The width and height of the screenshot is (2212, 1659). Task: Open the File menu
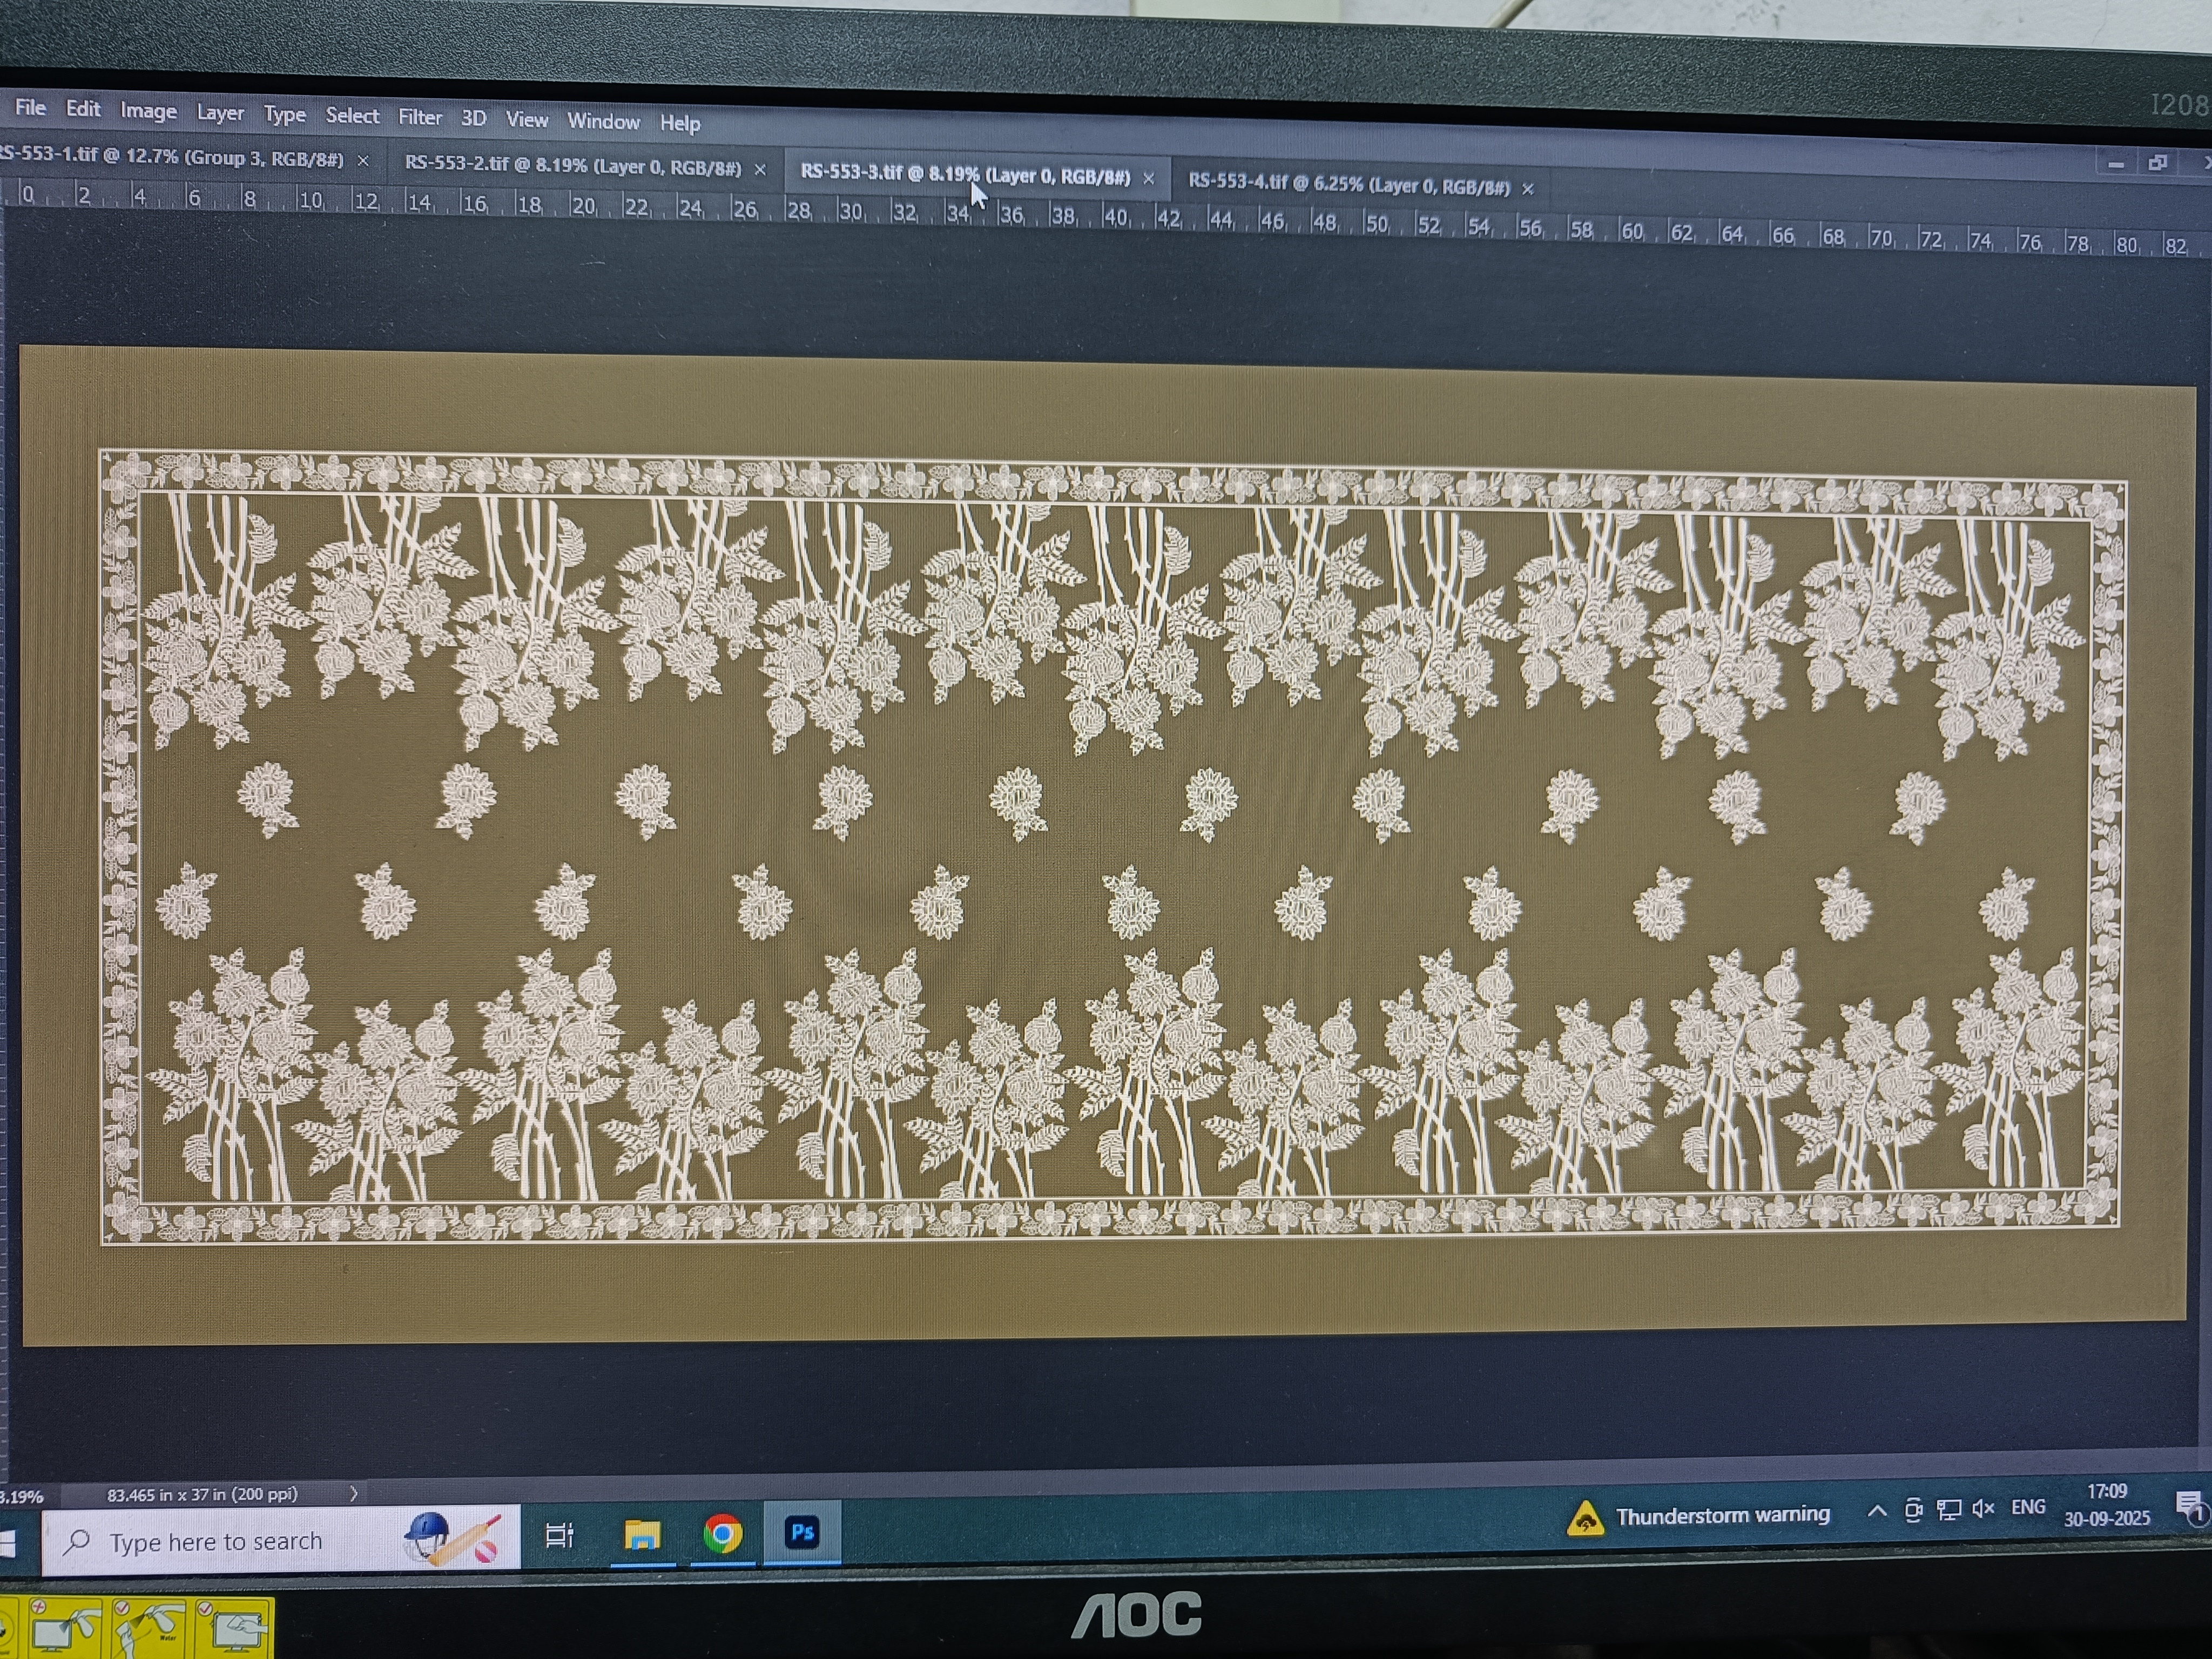30,107
